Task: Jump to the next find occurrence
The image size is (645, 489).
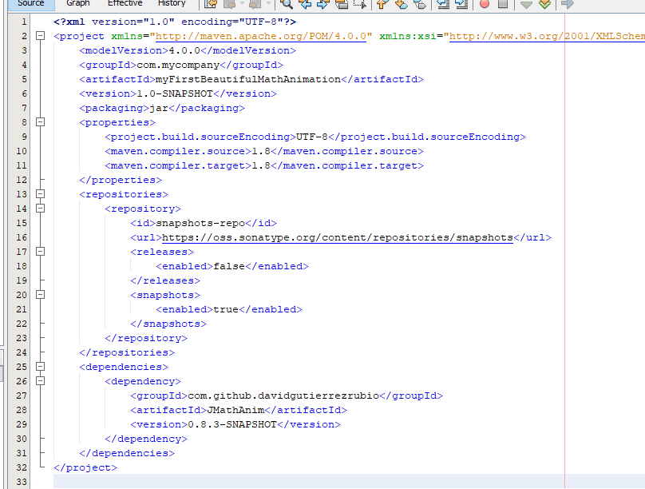Action: pos(322,4)
